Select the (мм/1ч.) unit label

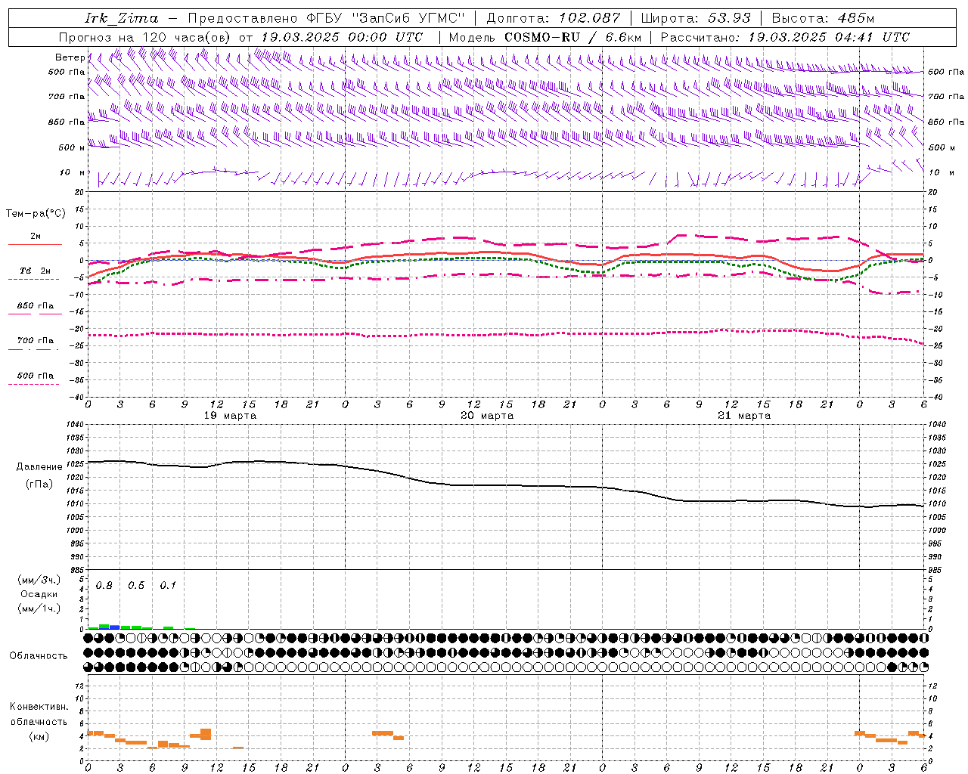(x=39, y=608)
